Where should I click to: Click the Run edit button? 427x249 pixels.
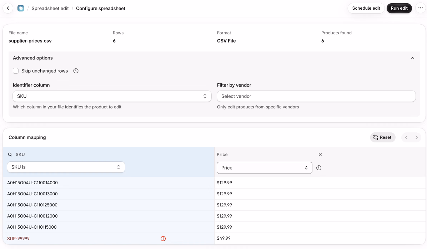click(x=399, y=8)
